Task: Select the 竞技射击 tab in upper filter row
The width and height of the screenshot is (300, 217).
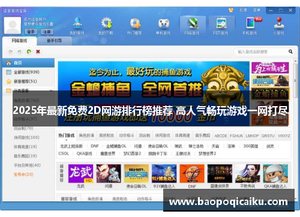Action: point(107,135)
